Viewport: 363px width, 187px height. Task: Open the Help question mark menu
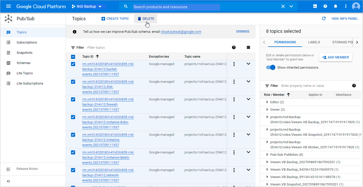click(x=325, y=6)
